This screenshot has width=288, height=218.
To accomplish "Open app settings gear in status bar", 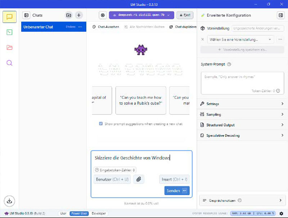I will [281, 213].
